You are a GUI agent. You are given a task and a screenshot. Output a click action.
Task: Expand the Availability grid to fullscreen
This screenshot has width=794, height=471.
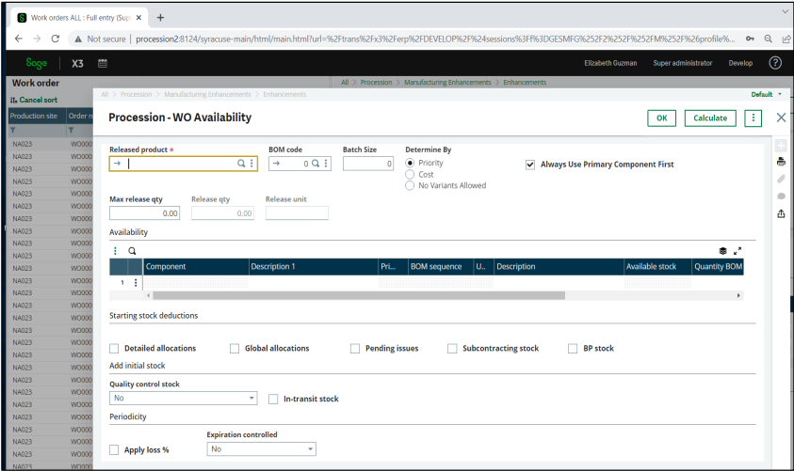pyautogui.click(x=737, y=251)
